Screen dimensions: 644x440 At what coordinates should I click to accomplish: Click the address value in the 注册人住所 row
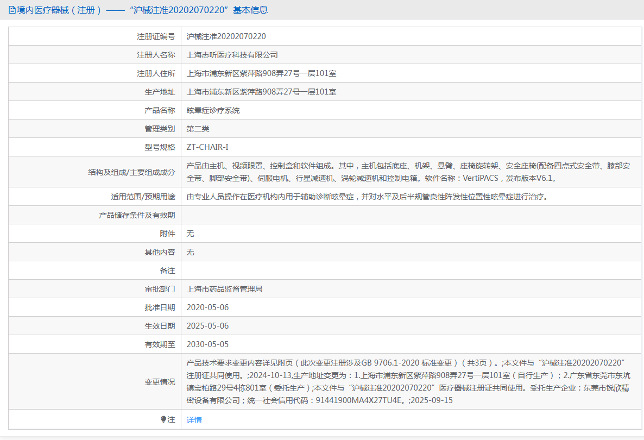[x=261, y=73]
